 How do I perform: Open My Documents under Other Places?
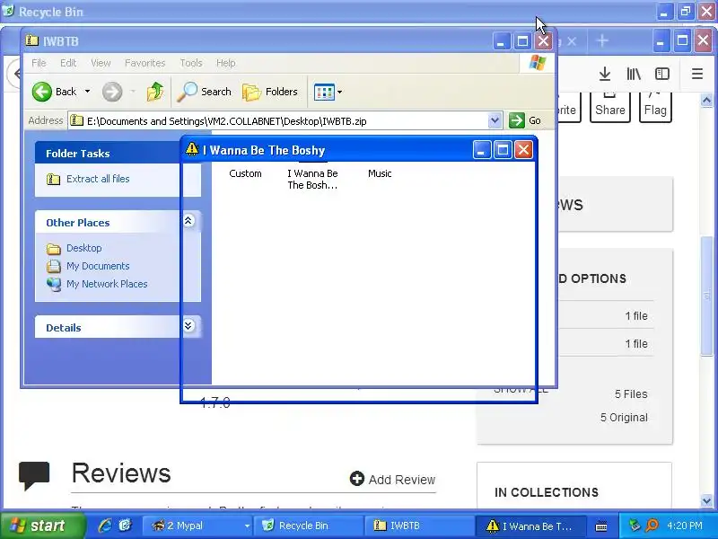pyautogui.click(x=88, y=266)
